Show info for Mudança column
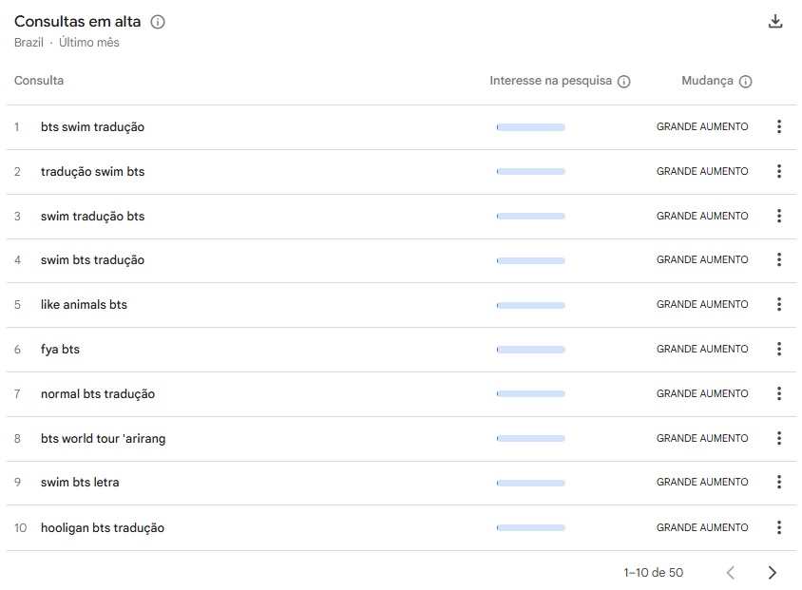This screenshot has width=802, height=590. 745,82
